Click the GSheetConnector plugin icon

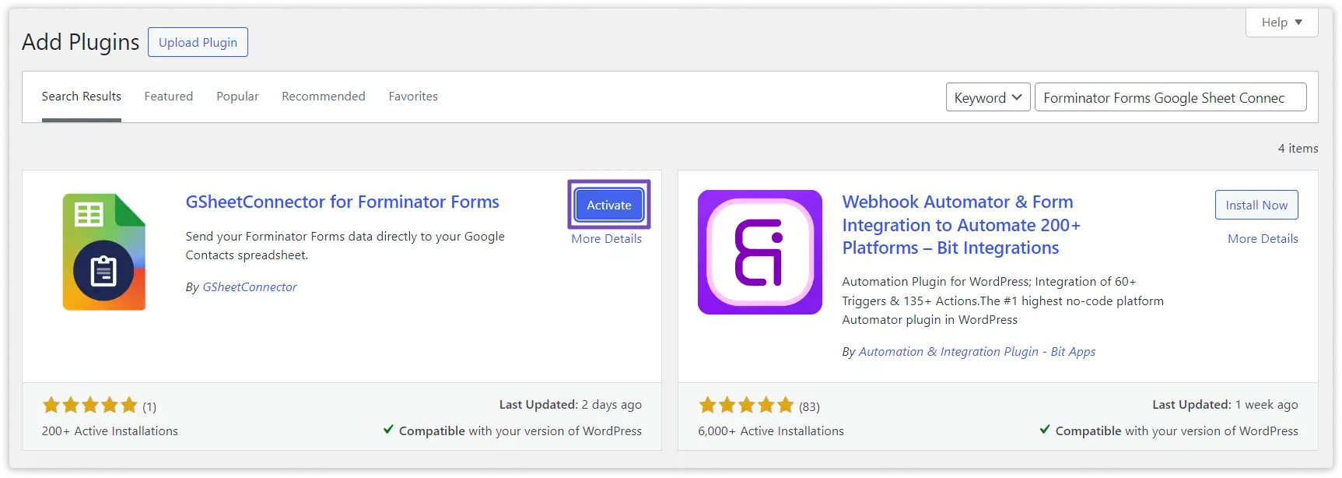point(104,252)
